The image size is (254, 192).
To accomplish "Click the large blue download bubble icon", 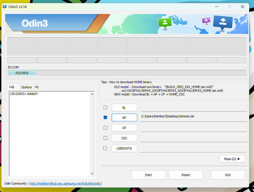I will pos(223,23).
